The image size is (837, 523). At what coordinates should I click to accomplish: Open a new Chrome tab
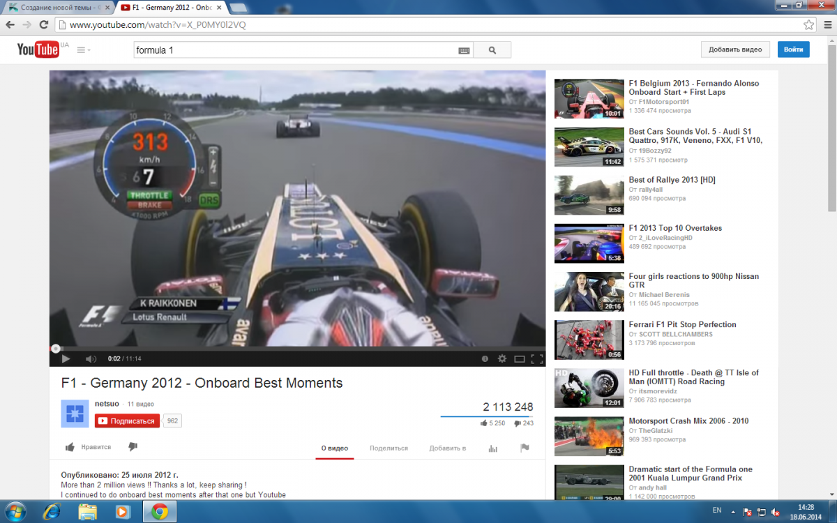(x=240, y=8)
